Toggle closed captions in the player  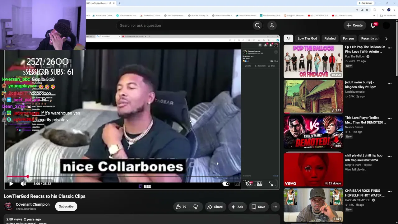(237, 184)
